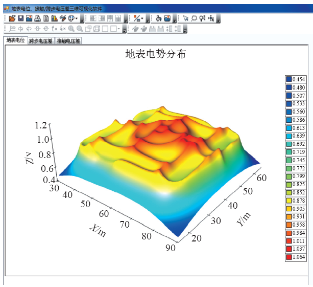
Task: Click the chart title 地表电势分布
Action: (156, 54)
